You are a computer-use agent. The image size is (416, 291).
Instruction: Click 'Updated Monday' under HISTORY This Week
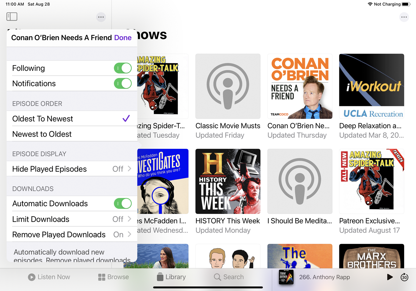click(223, 230)
